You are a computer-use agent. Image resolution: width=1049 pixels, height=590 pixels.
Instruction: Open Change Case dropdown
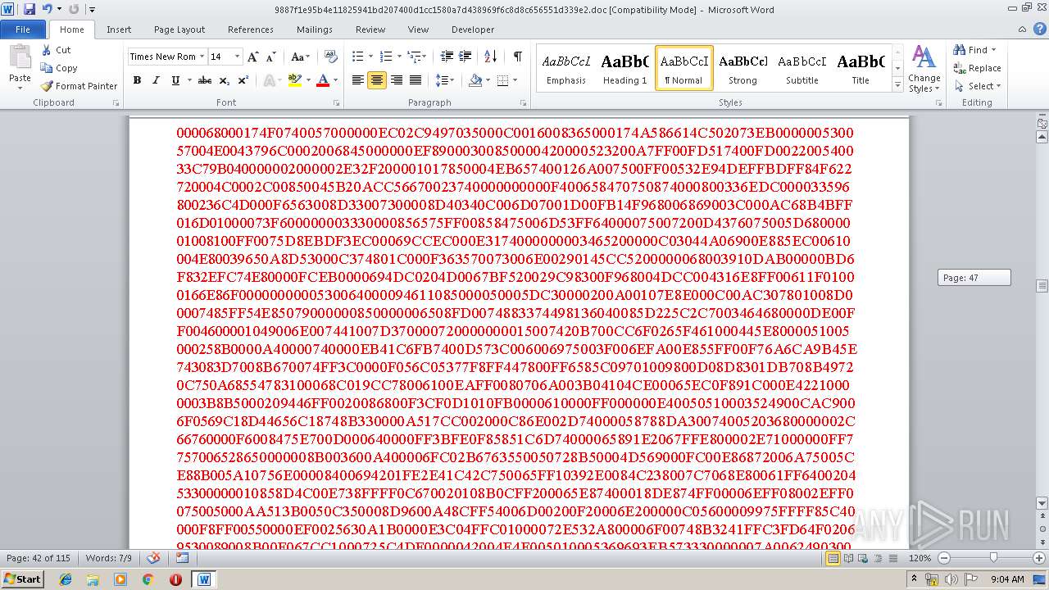(x=300, y=57)
